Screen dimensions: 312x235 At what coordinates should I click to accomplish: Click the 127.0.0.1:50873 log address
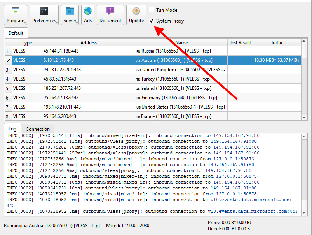point(234,159)
